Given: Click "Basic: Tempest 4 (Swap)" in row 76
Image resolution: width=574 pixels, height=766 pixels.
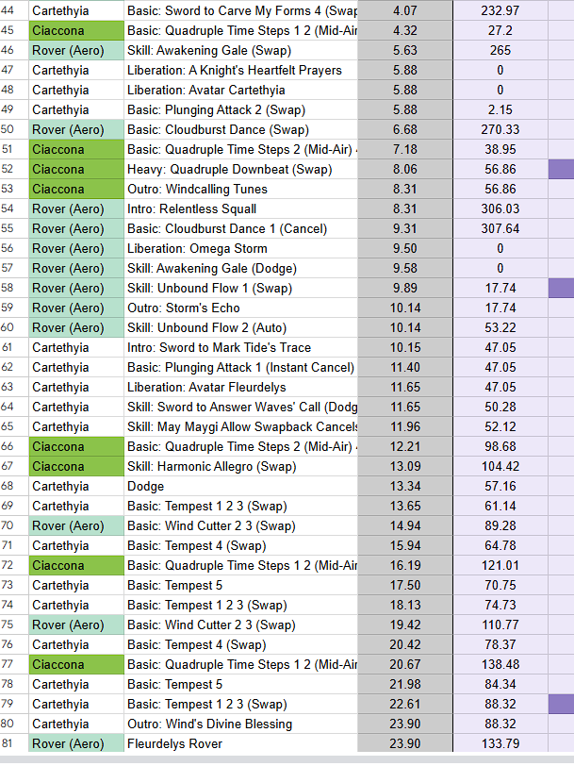Looking at the screenshot, I should tap(241, 644).
